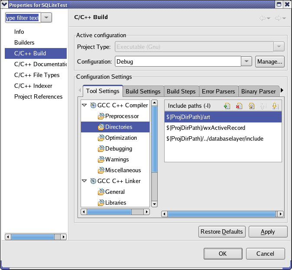Click the Edit include path icon
Viewport: 292px width, 270px height.
pyautogui.click(x=251, y=106)
